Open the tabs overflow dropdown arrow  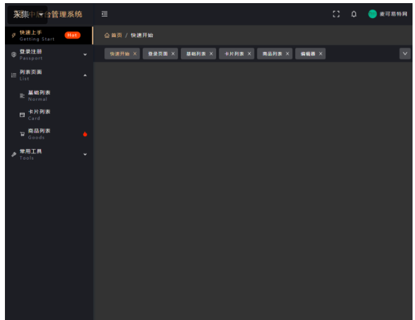(x=405, y=54)
